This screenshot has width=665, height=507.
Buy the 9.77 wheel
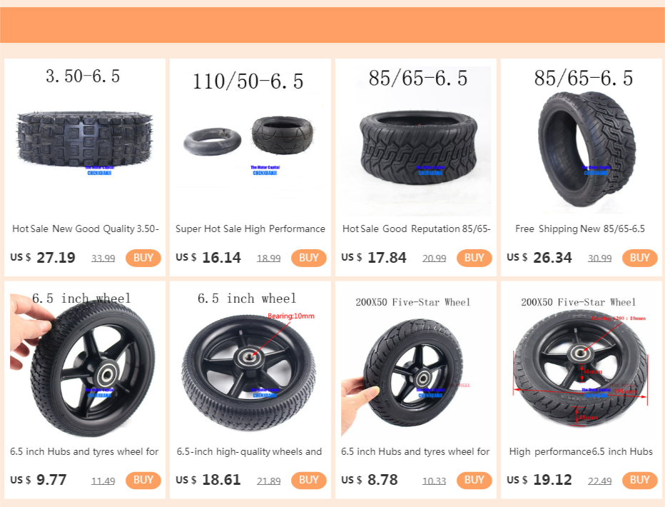point(143,481)
